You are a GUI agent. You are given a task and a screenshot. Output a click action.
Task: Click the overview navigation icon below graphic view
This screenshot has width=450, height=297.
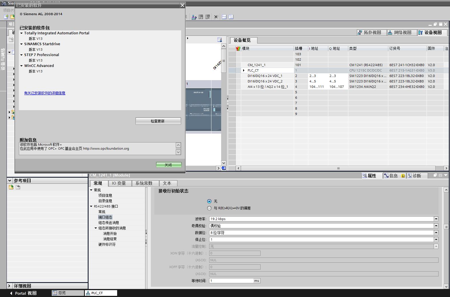(224, 168)
